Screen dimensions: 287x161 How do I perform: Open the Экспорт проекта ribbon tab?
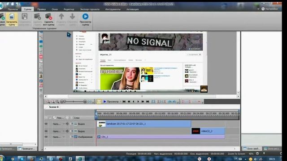[x=90, y=9]
